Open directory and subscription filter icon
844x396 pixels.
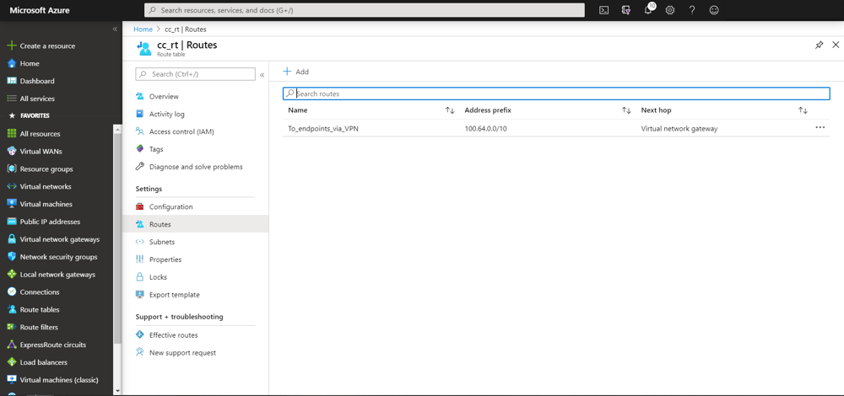pyautogui.click(x=626, y=10)
